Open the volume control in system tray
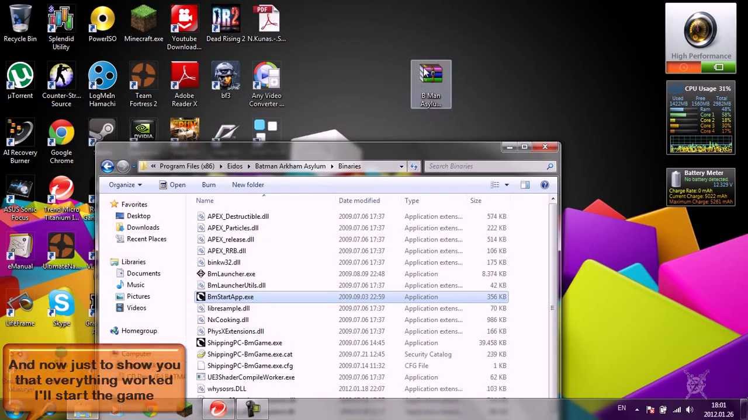This screenshot has width=748, height=420. 690,409
